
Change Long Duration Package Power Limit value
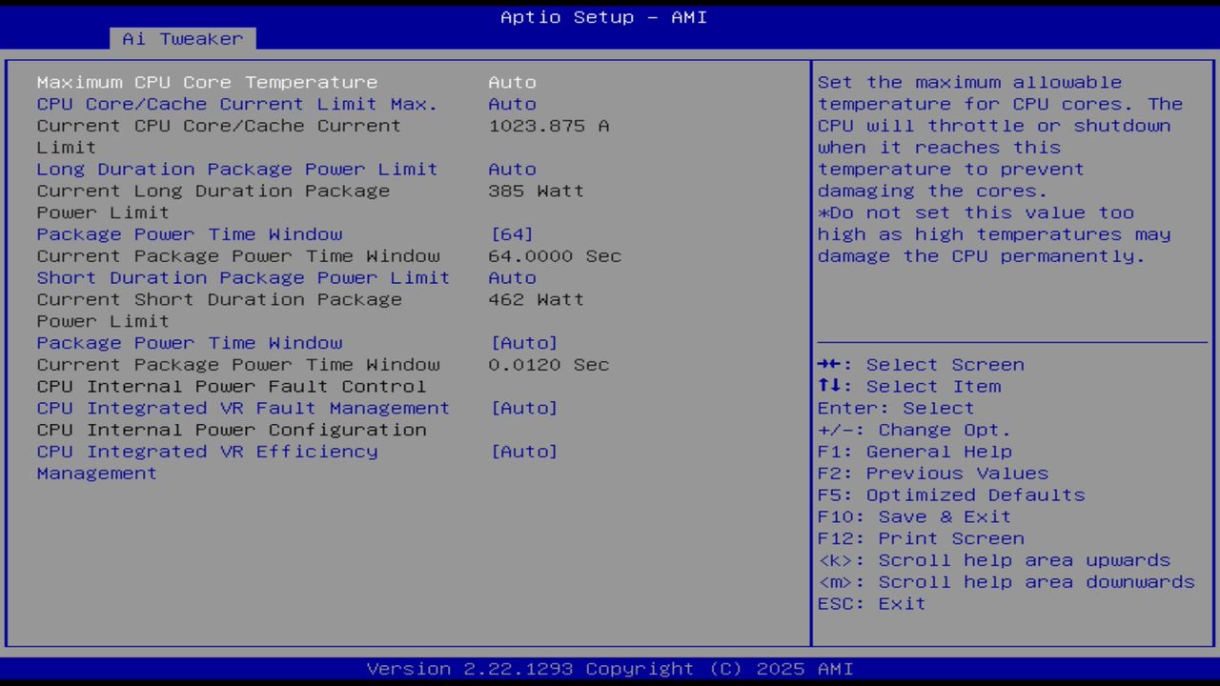236,169
